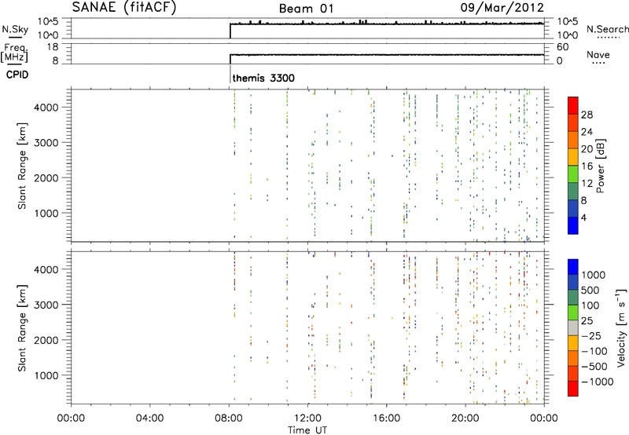Click the N.Search legend label
This screenshot has height=435, width=629.
click(607, 29)
